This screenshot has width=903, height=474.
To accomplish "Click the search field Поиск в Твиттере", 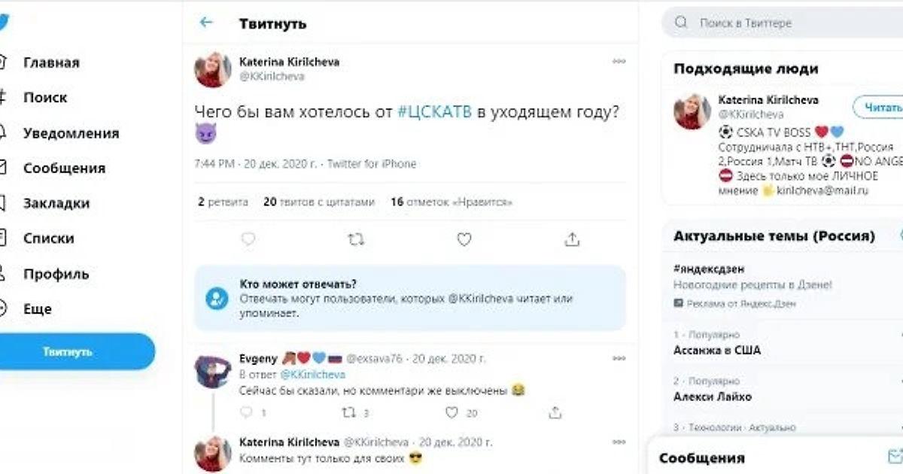I will [783, 23].
